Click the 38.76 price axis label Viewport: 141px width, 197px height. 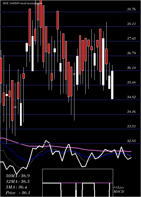click(x=131, y=9)
